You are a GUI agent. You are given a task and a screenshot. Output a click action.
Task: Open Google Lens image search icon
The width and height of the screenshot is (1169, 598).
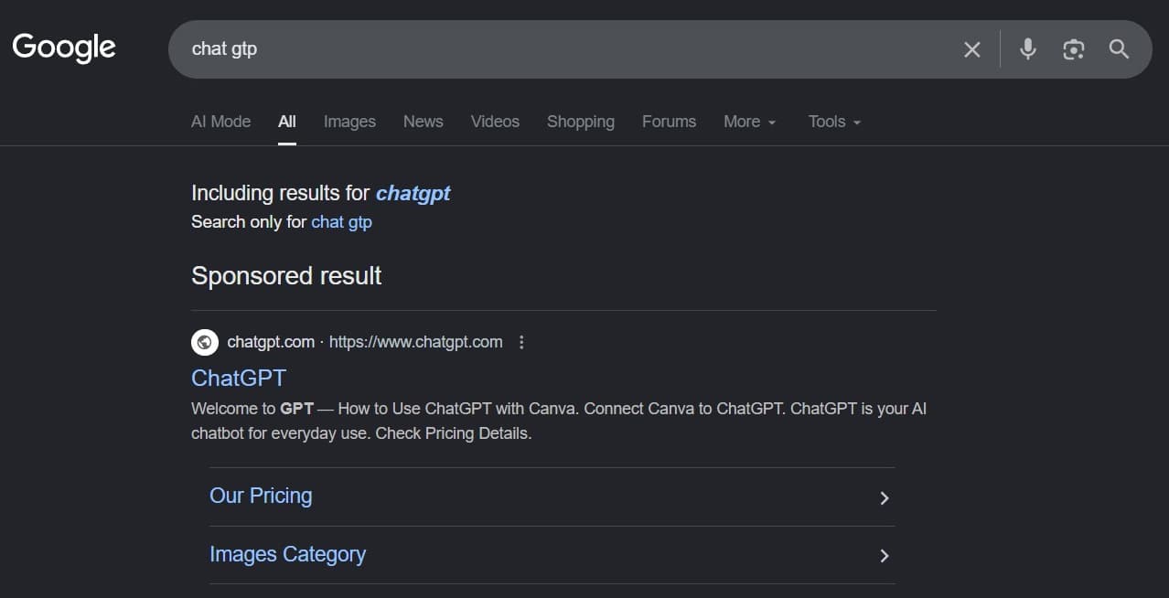[1074, 49]
